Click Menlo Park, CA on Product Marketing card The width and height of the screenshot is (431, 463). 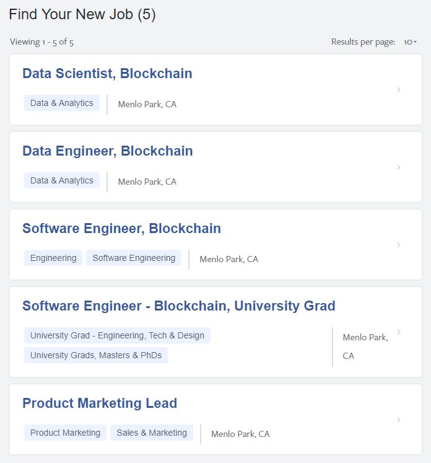coord(240,434)
